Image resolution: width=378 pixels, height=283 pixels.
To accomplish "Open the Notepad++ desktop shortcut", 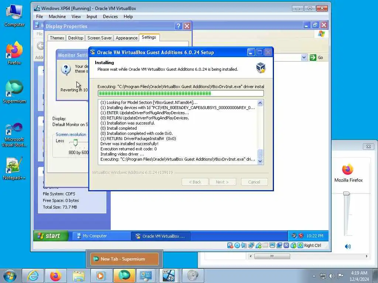I will point(14,168).
